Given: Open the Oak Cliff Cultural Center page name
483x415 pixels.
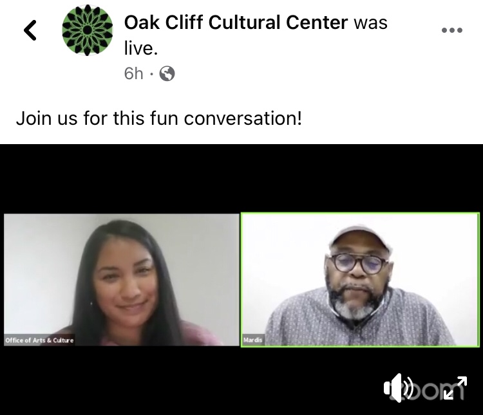Looking at the screenshot, I should (x=236, y=23).
